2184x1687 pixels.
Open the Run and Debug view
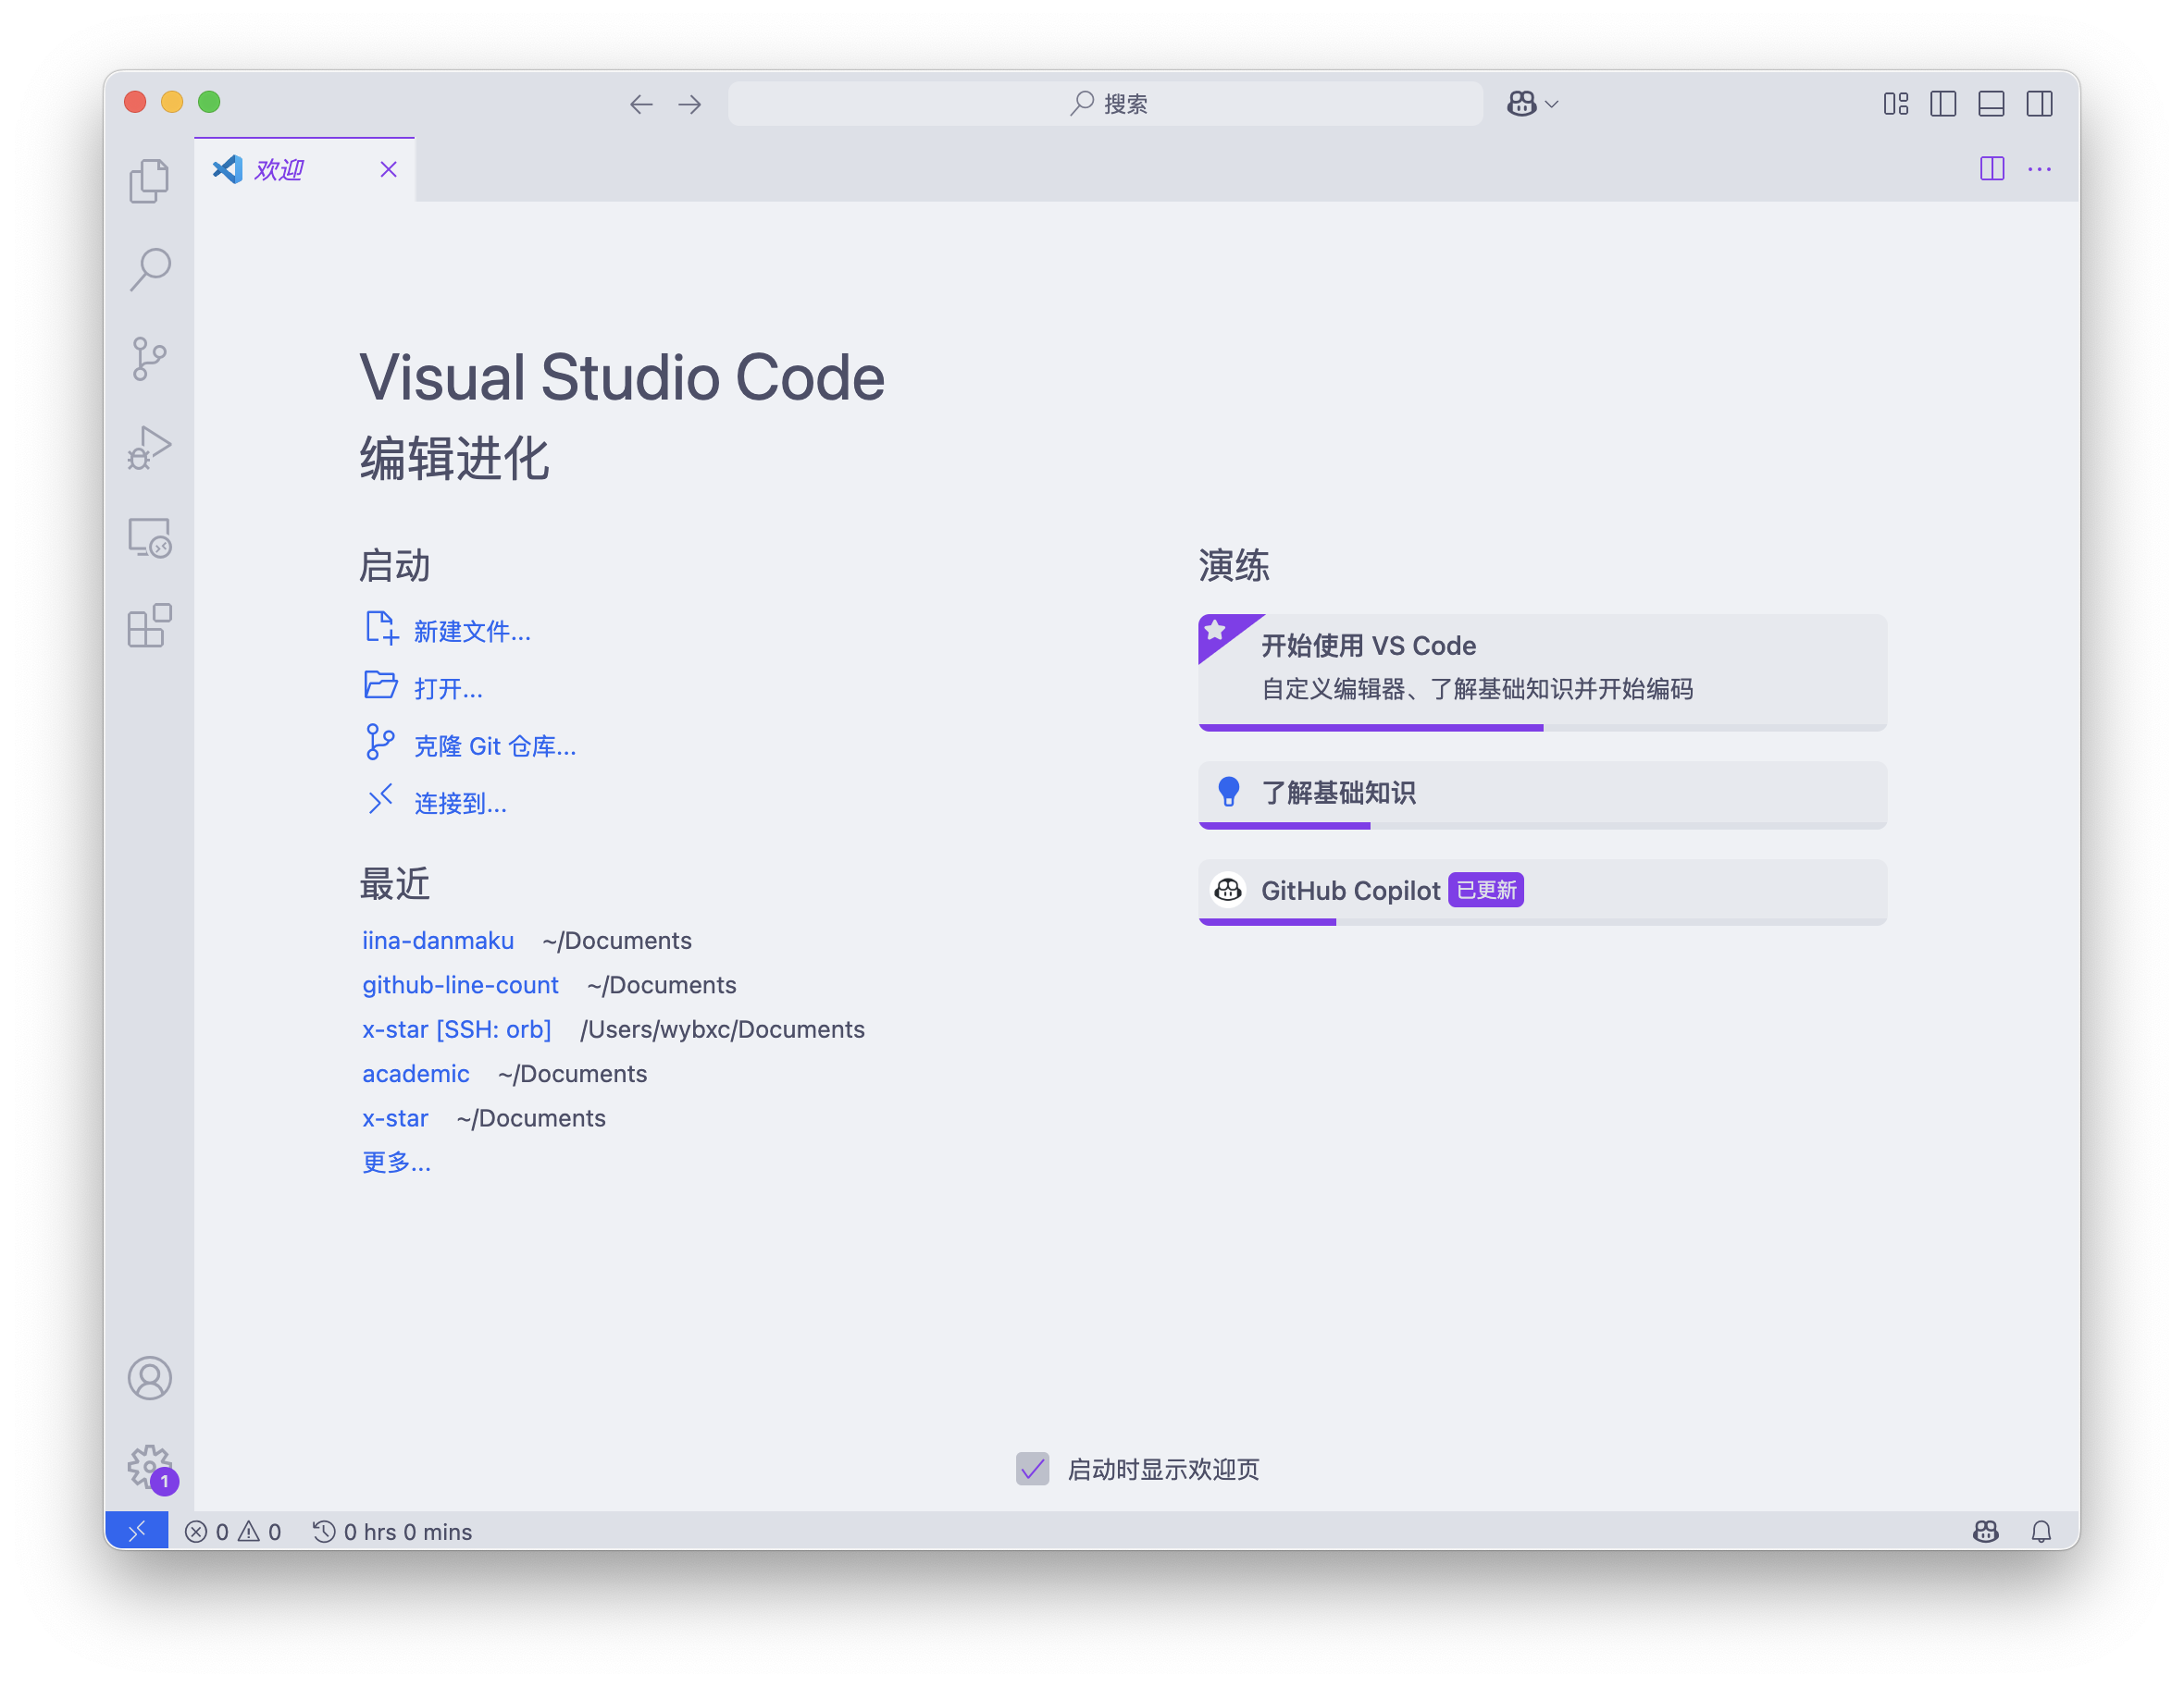coord(149,448)
